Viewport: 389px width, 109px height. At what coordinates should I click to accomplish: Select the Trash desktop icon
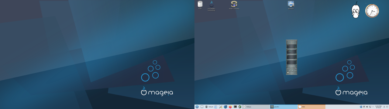(x=200, y=5)
